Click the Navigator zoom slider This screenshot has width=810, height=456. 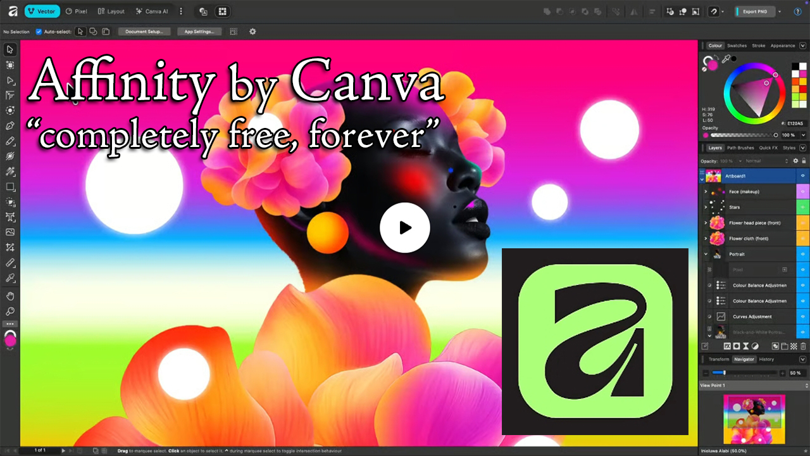pos(724,373)
